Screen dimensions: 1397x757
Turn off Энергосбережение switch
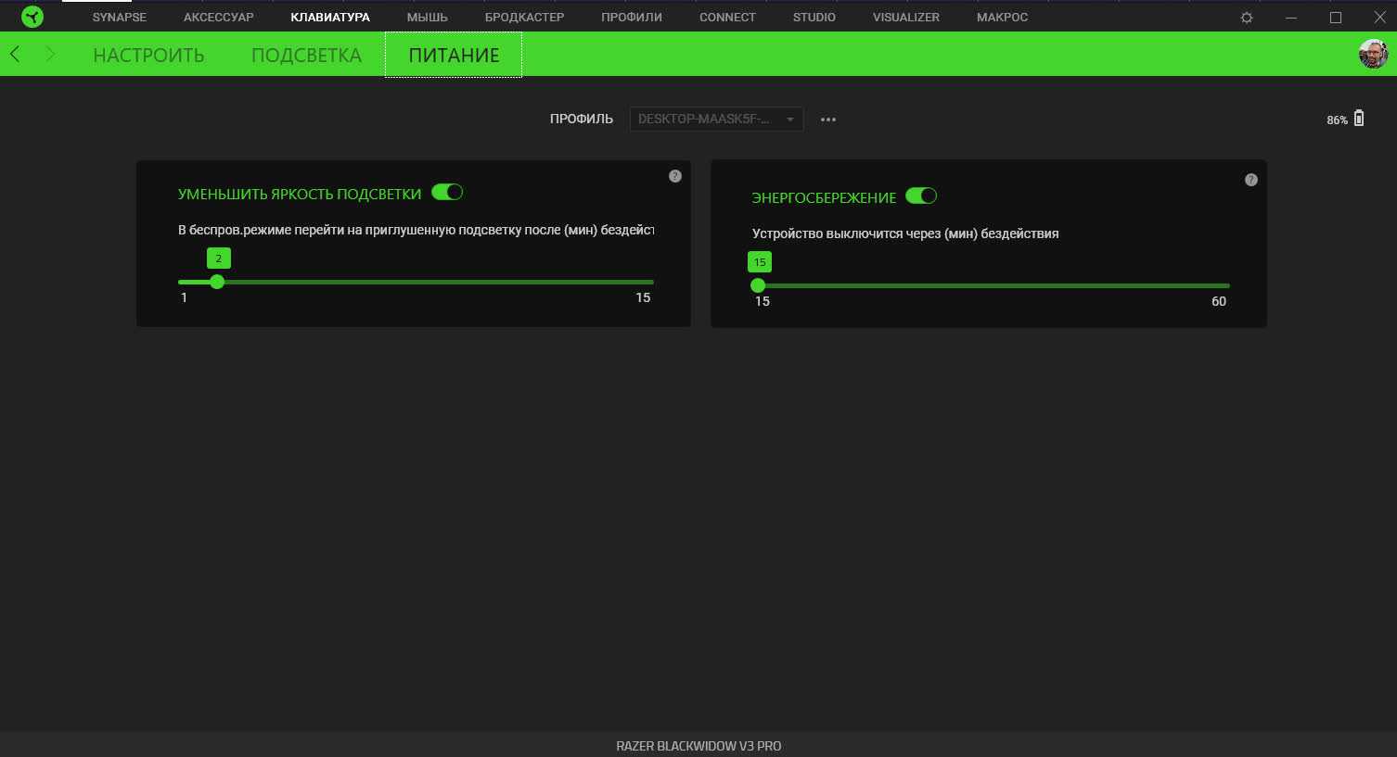[x=921, y=196]
